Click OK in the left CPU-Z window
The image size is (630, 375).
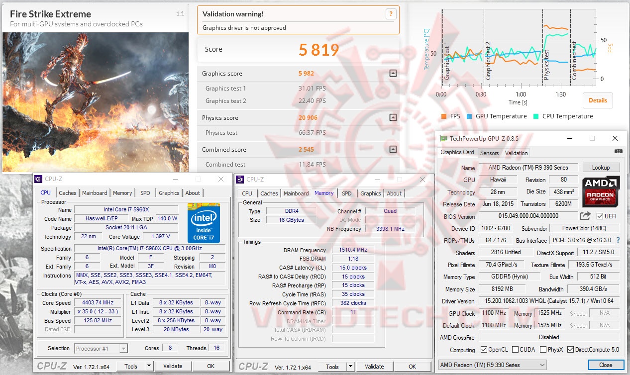pos(210,366)
